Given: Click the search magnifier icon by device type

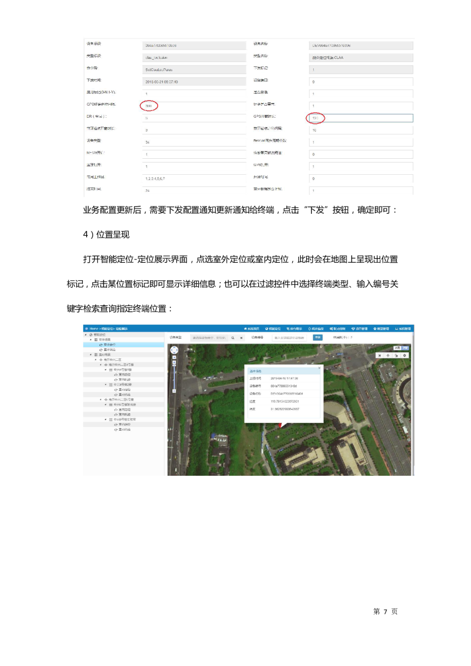Looking at the screenshot, I should point(233,338).
